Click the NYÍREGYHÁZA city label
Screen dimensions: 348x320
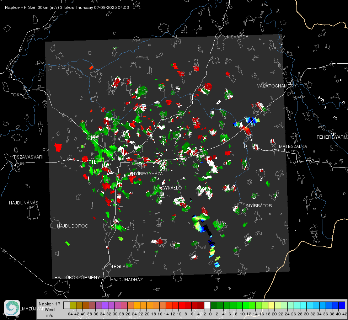click(x=147, y=174)
